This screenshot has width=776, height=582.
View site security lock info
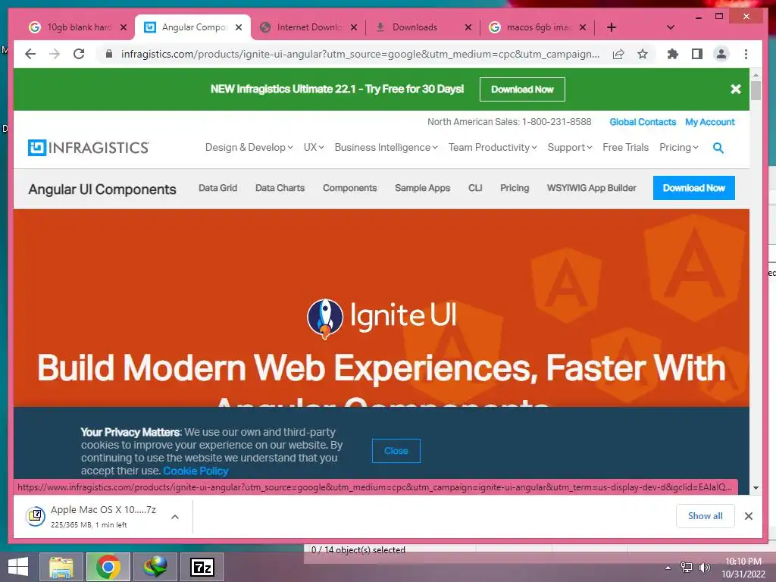(109, 54)
